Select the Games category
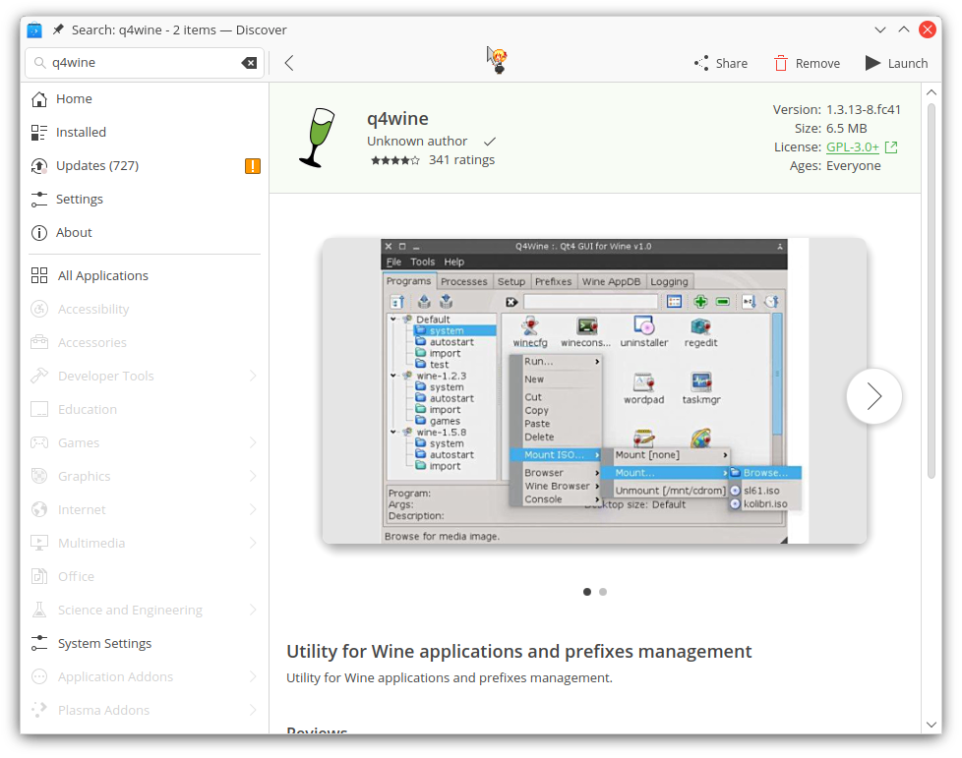 point(145,442)
